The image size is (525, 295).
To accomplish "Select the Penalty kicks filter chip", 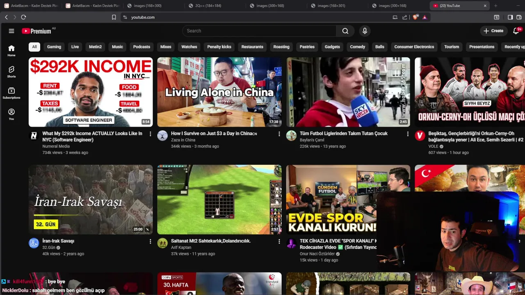I will tap(219, 47).
